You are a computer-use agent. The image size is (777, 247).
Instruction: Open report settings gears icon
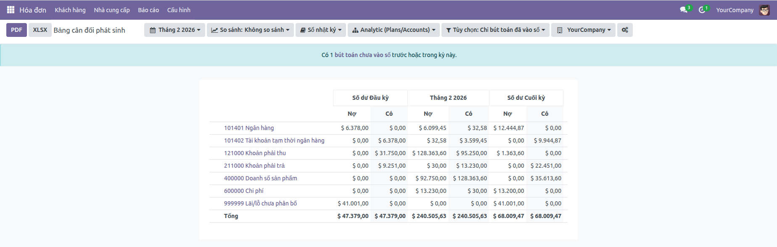point(625,30)
